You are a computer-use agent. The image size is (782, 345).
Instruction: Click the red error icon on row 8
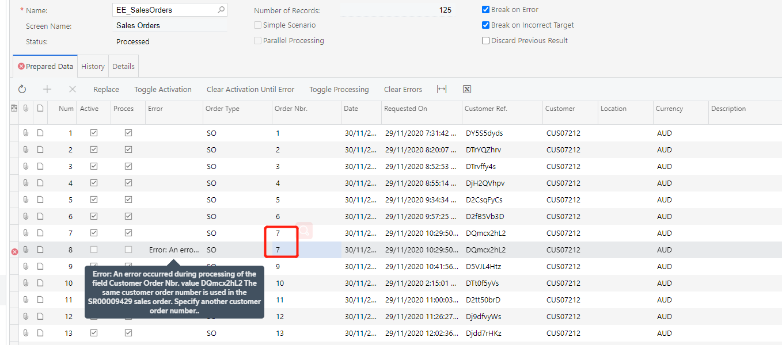point(14,251)
